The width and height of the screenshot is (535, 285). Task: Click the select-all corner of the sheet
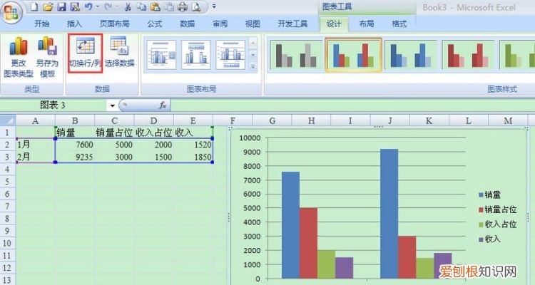click(x=8, y=120)
